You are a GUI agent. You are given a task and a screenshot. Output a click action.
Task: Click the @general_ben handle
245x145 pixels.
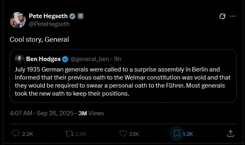[90, 59]
